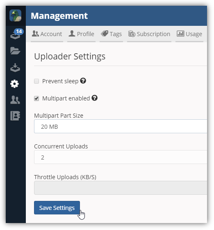
Task: Click the Save Settings button
Action: coord(57,208)
